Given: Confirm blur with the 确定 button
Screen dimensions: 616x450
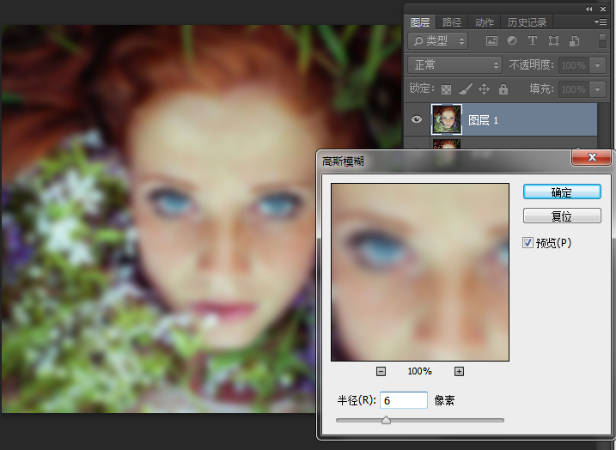Looking at the screenshot, I should pyautogui.click(x=562, y=192).
